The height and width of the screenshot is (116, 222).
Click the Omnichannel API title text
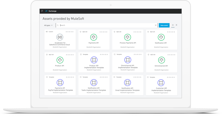click(161, 66)
